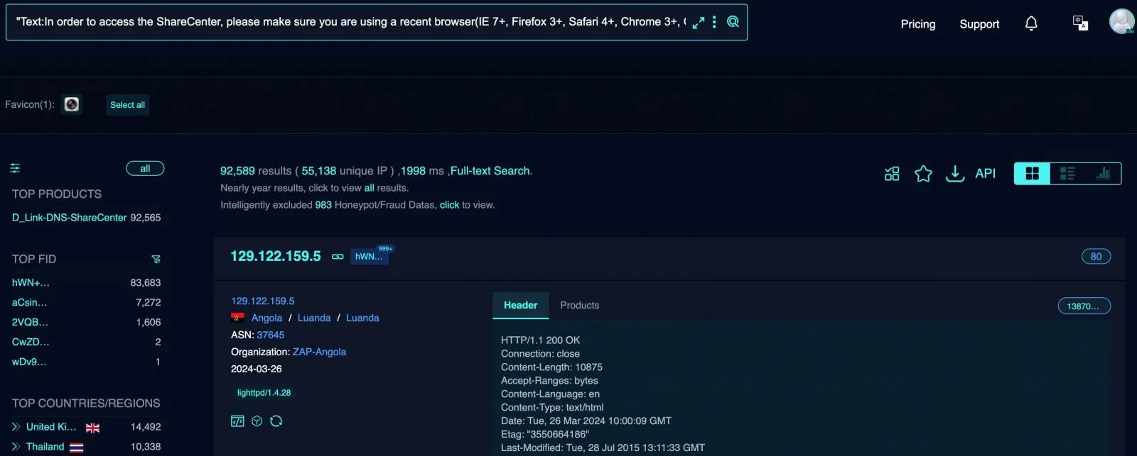Switch to grid card view

pyautogui.click(x=1032, y=174)
